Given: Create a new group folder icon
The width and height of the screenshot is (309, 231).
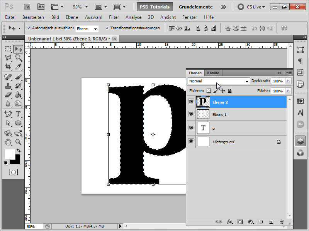Looking at the screenshot, I should (x=261, y=222).
